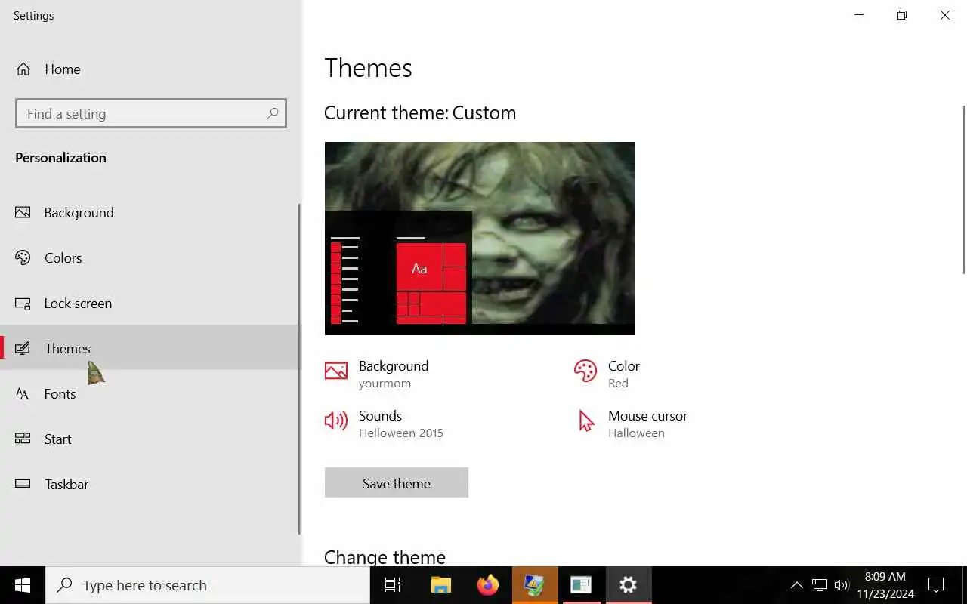Viewport: 967px width, 604px height.
Task: Open Fonts settings
Action: [x=150, y=394]
